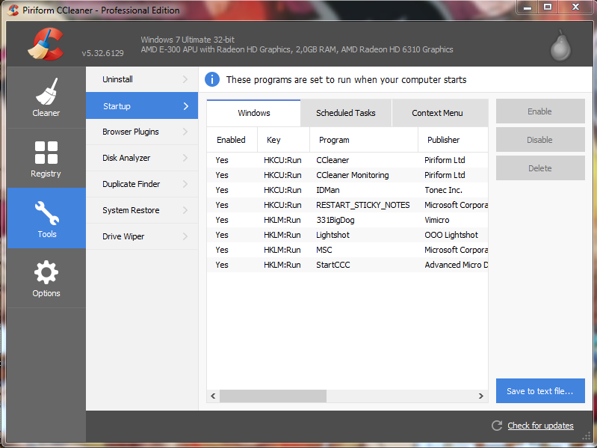597x448 pixels.
Task: Open the Cleaner section broom icon
Action: (46, 91)
